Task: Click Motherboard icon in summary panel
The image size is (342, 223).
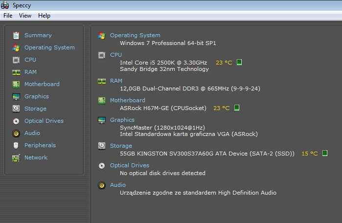Action: pyautogui.click(x=102, y=100)
